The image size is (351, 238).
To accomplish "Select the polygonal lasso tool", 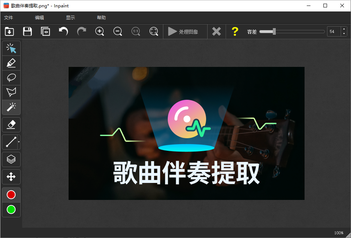I will pos(11,92).
